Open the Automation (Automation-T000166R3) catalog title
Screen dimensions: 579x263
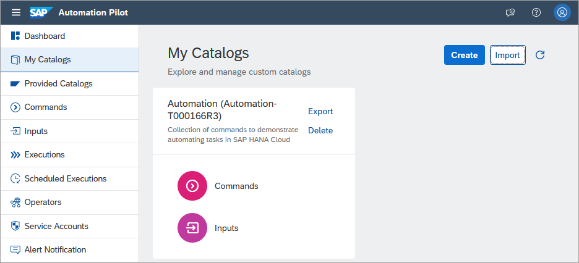coord(222,110)
